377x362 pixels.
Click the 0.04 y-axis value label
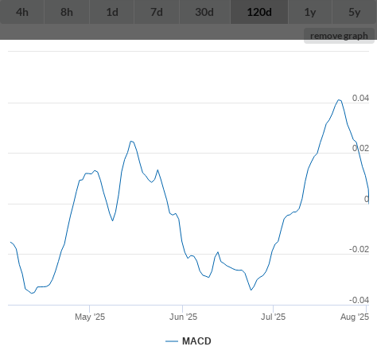[x=360, y=98]
